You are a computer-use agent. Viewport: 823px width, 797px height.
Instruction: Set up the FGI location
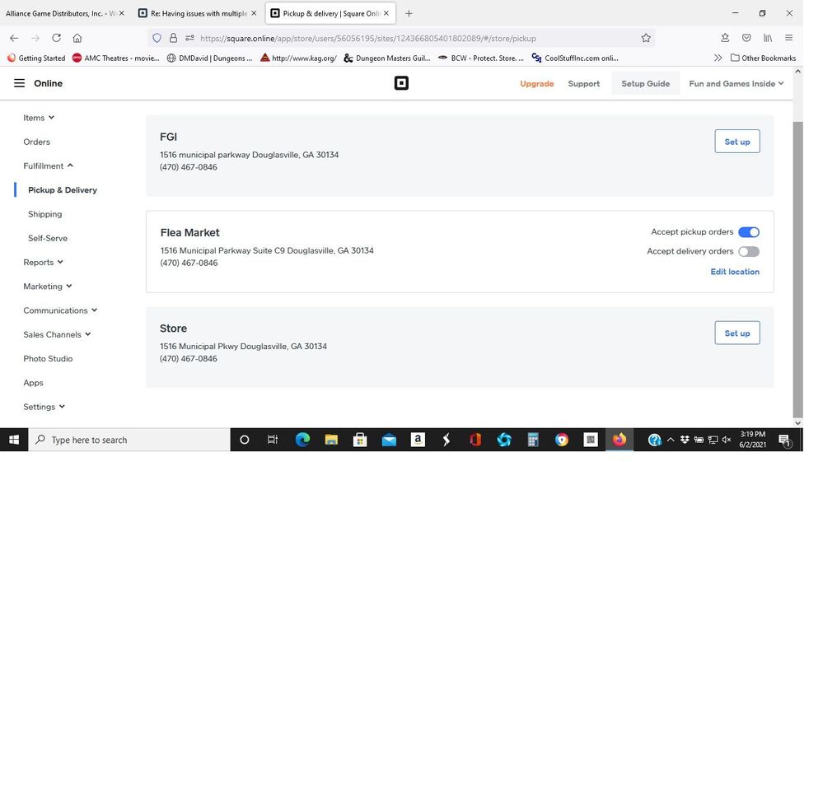[x=736, y=142]
